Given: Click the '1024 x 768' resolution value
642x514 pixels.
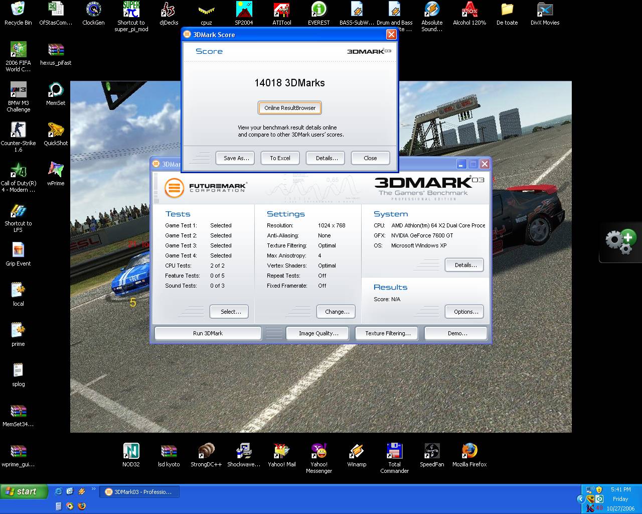Looking at the screenshot, I should (332, 225).
